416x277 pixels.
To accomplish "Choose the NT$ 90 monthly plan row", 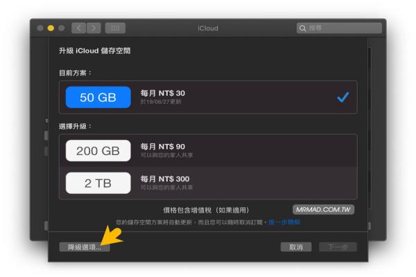I will click(208, 150).
